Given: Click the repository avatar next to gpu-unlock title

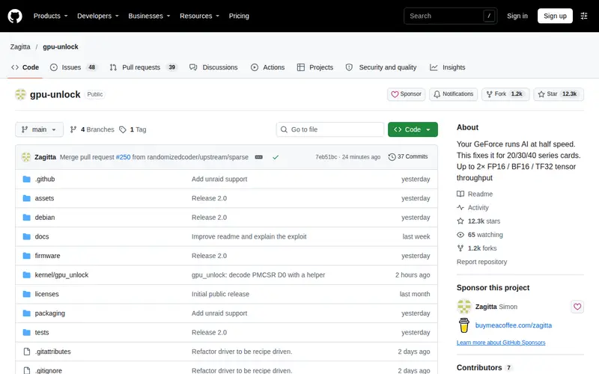Looking at the screenshot, I should tap(21, 94).
